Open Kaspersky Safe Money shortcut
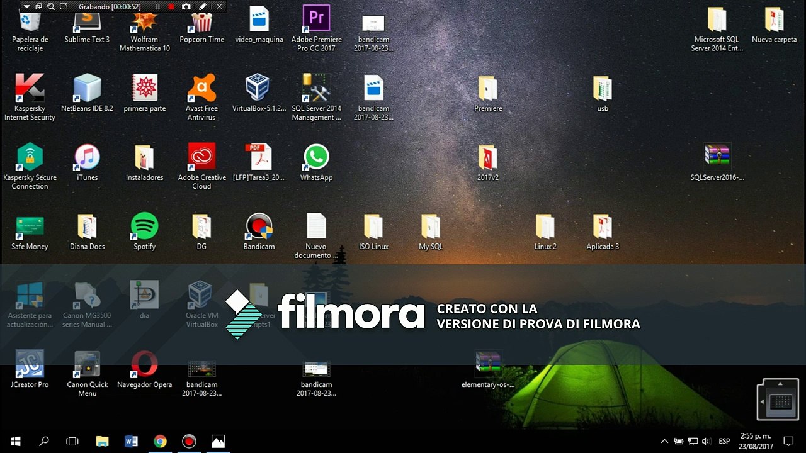The height and width of the screenshot is (453, 806). click(x=30, y=232)
